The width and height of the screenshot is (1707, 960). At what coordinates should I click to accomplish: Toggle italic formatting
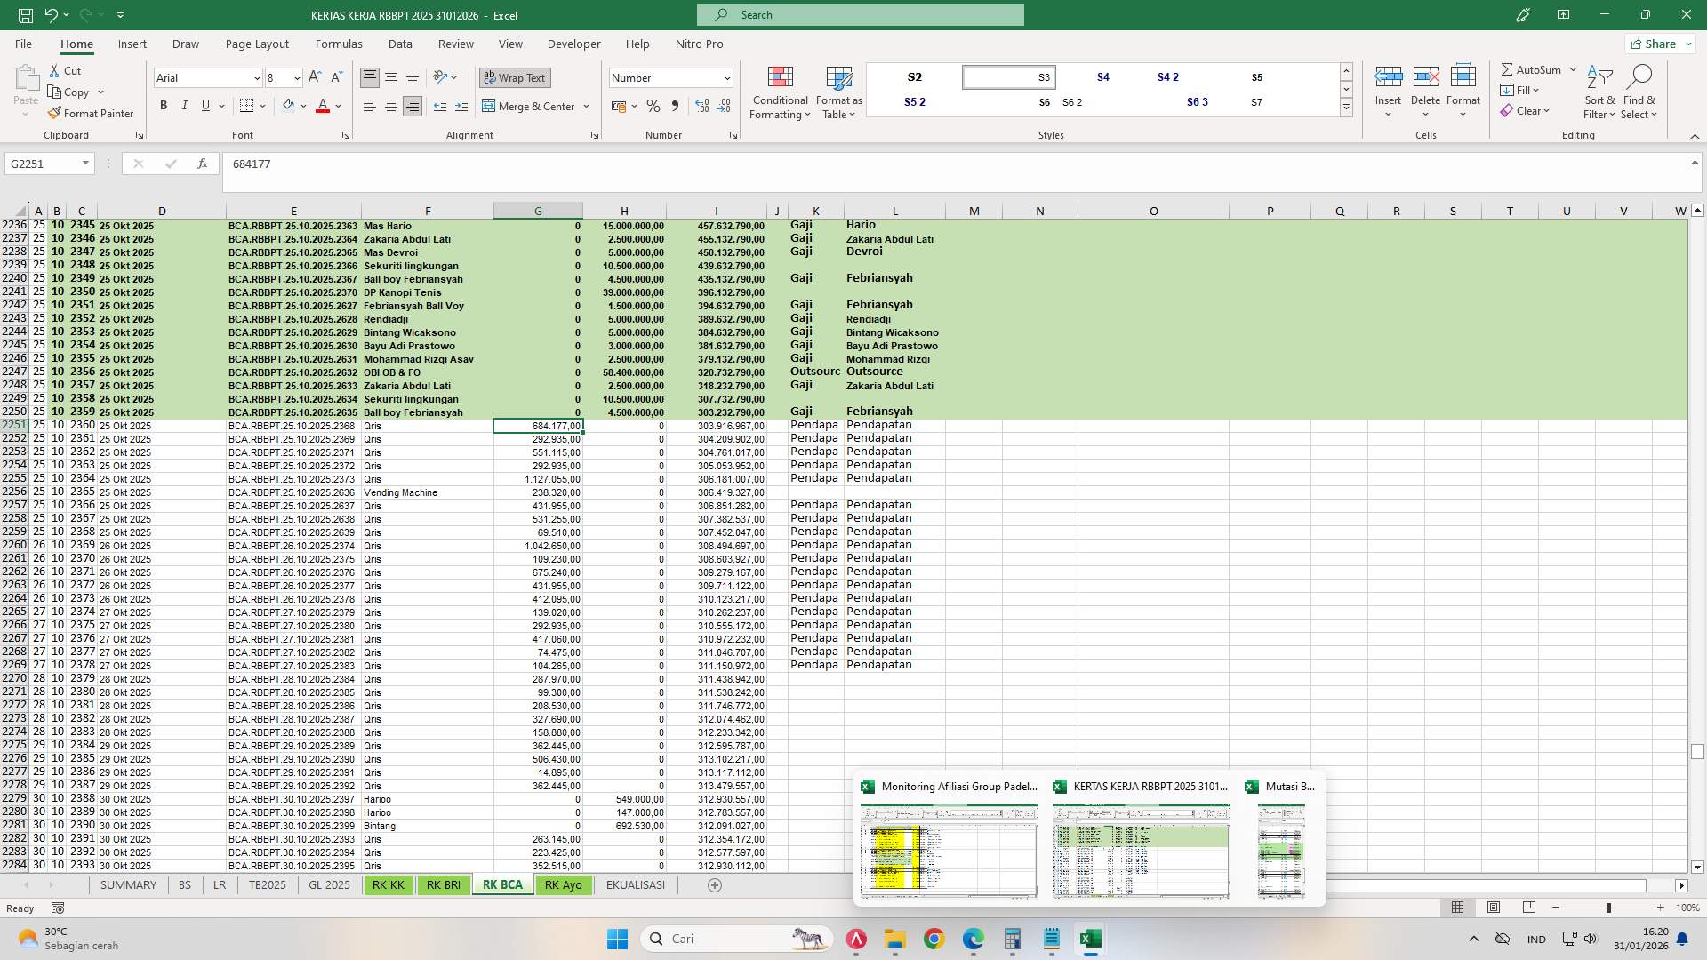coord(185,105)
